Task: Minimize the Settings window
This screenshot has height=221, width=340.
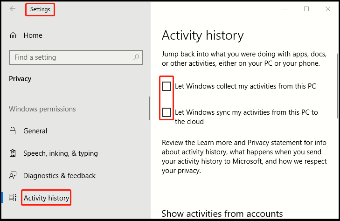Action: pos(285,9)
